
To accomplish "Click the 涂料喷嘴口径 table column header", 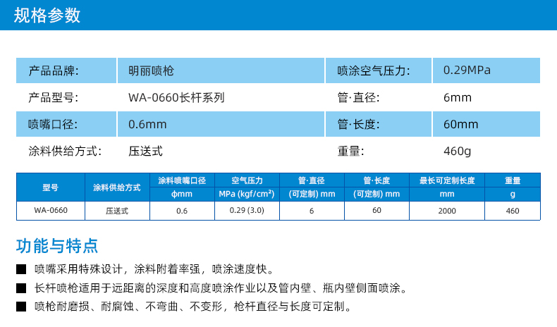I will tap(182, 180).
